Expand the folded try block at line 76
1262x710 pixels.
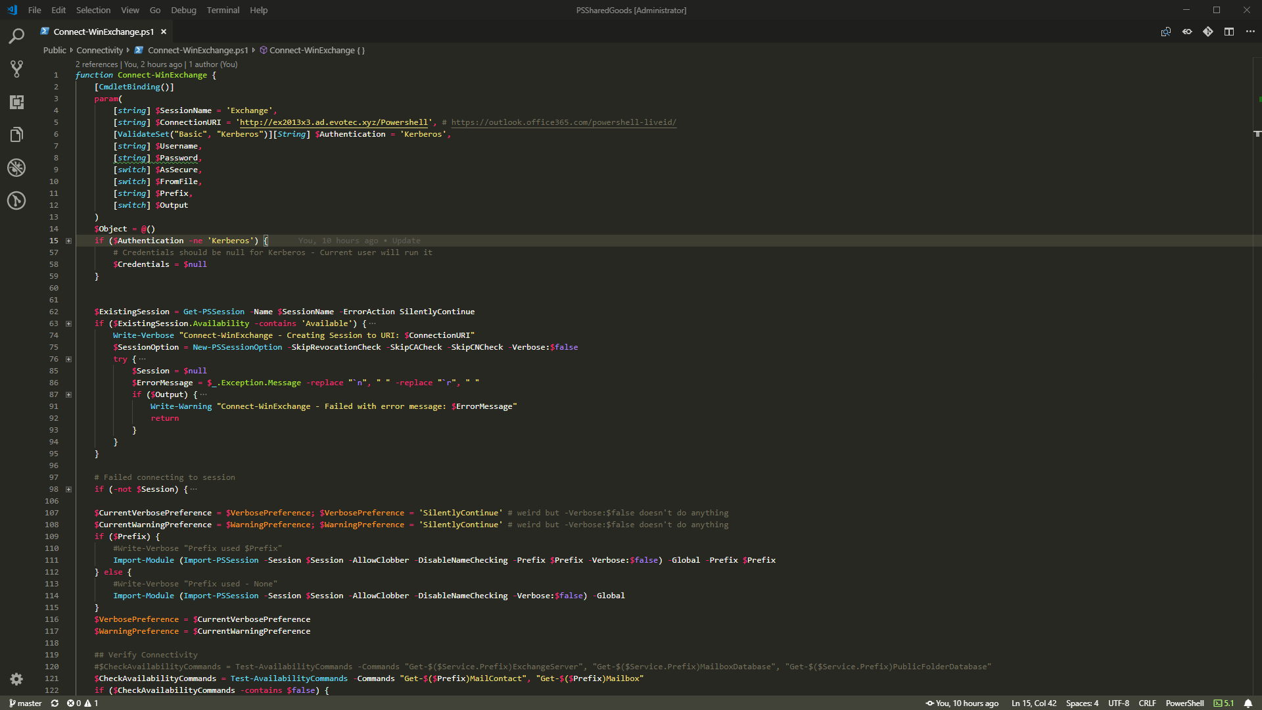pyautogui.click(x=68, y=359)
